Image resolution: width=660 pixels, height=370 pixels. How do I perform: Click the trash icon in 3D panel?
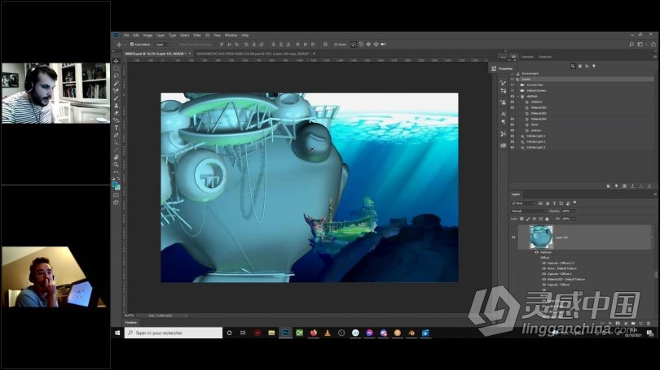tap(649, 186)
